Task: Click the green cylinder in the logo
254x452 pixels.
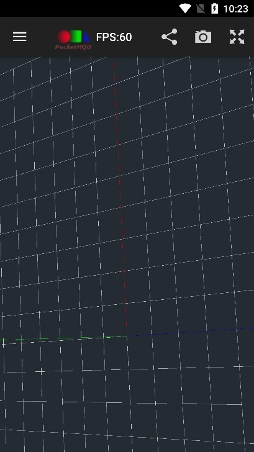Action: pyautogui.click(x=76, y=36)
